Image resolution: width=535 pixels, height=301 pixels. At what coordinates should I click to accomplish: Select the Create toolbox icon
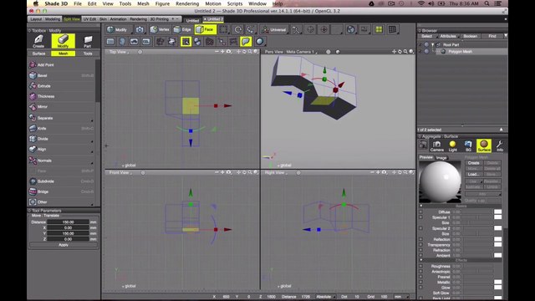38,41
